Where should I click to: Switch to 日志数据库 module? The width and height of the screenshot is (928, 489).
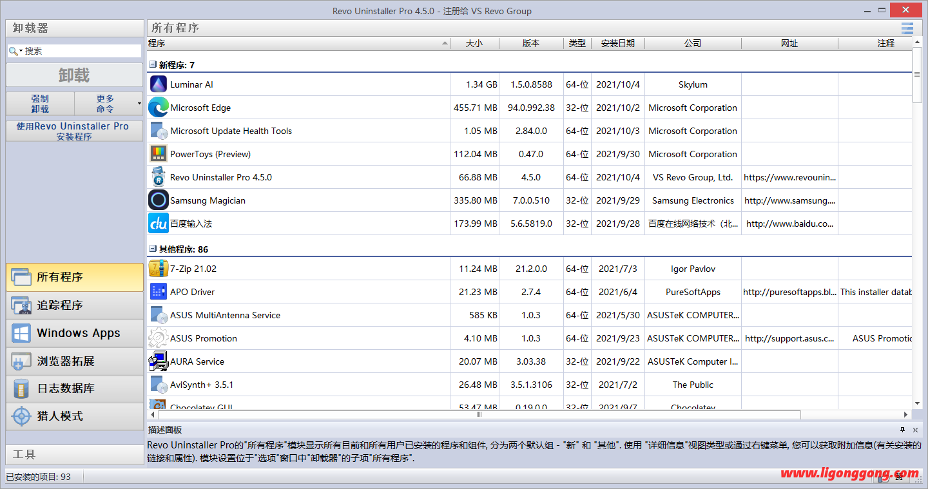(x=75, y=388)
